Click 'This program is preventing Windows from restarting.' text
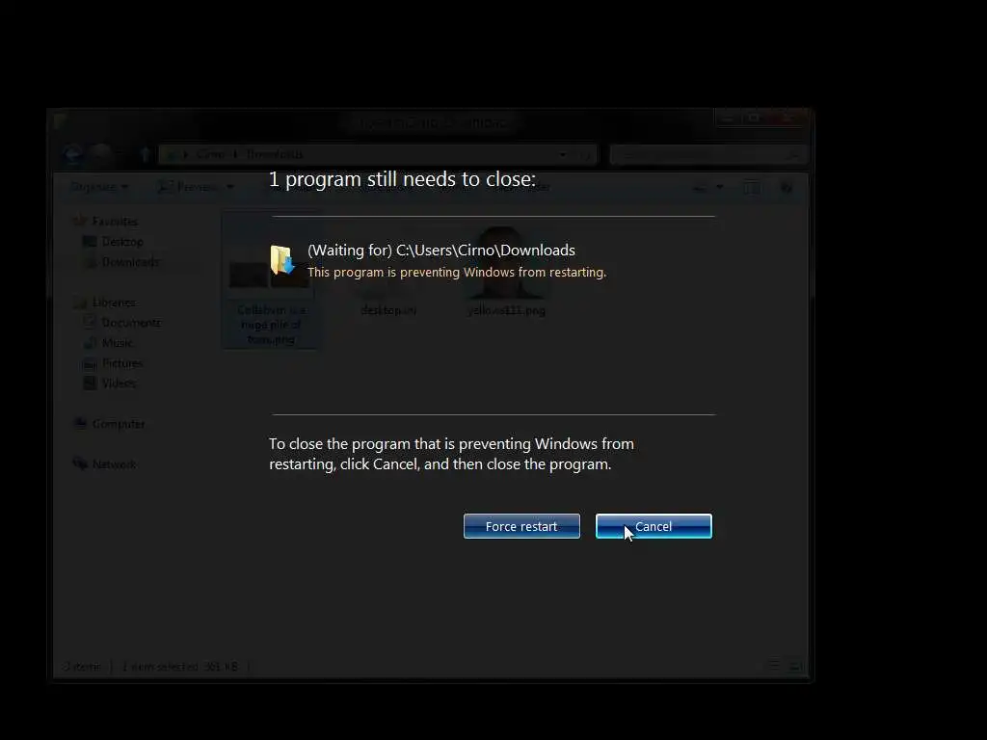The height and width of the screenshot is (740, 987). pos(456,272)
